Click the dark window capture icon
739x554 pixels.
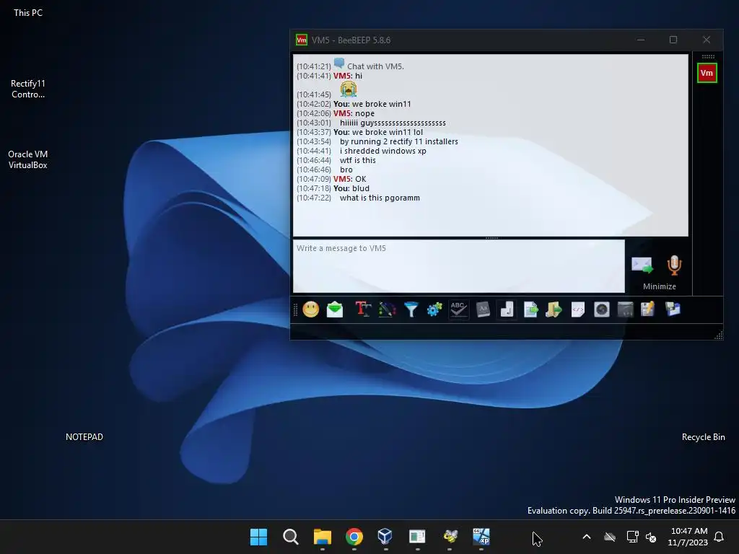(626, 309)
